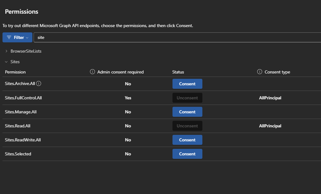Expand the BrowserSiteLists group chevron
The image size is (321, 194).
[x=6, y=51]
